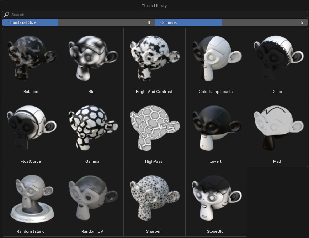Pick the HighPass filter preview
The height and width of the screenshot is (238, 309).
click(x=154, y=128)
